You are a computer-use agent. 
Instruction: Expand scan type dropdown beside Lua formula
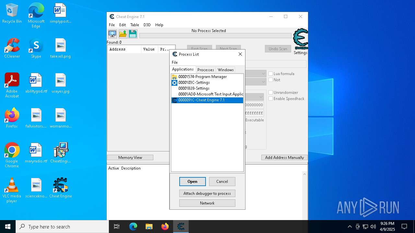coord(263,74)
